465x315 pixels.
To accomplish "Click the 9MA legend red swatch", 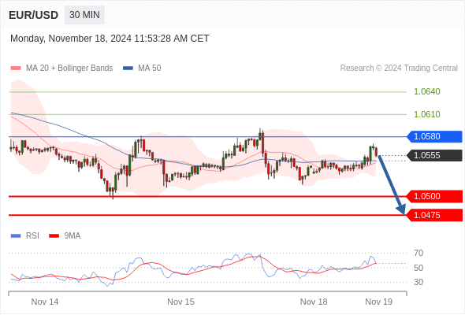I will pos(54,236).
